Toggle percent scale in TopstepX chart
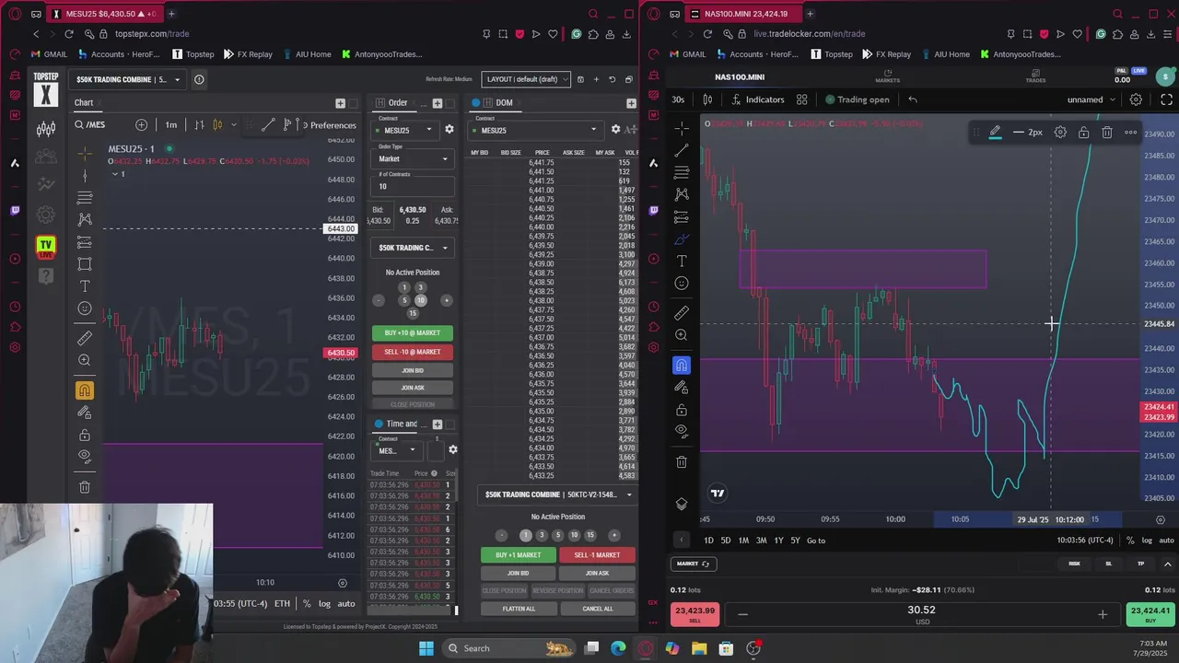 tap(307, 603)
